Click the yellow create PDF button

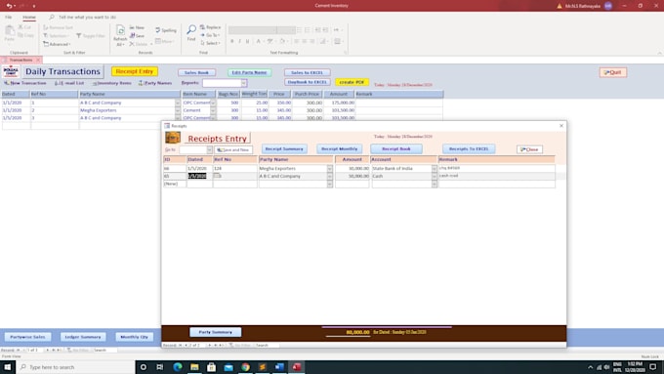click(352, 82)
